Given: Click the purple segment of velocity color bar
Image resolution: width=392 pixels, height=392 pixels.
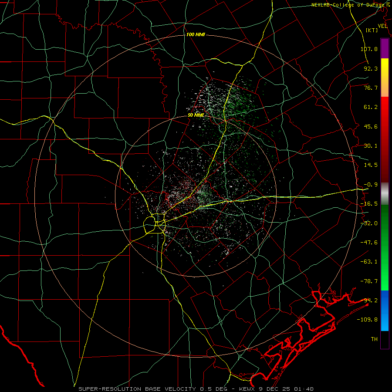Looking at the screenshot, I should click(385, 48).
